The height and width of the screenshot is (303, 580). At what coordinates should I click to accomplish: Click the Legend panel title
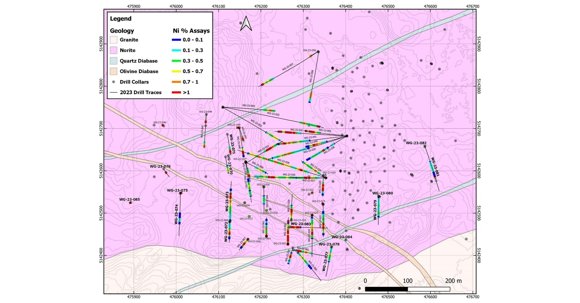120,18
